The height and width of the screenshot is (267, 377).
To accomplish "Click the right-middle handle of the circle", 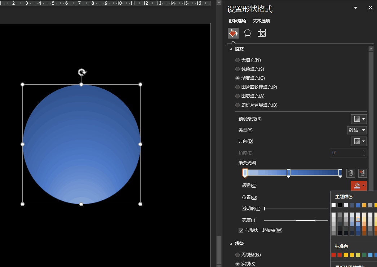I will point(141,144).
